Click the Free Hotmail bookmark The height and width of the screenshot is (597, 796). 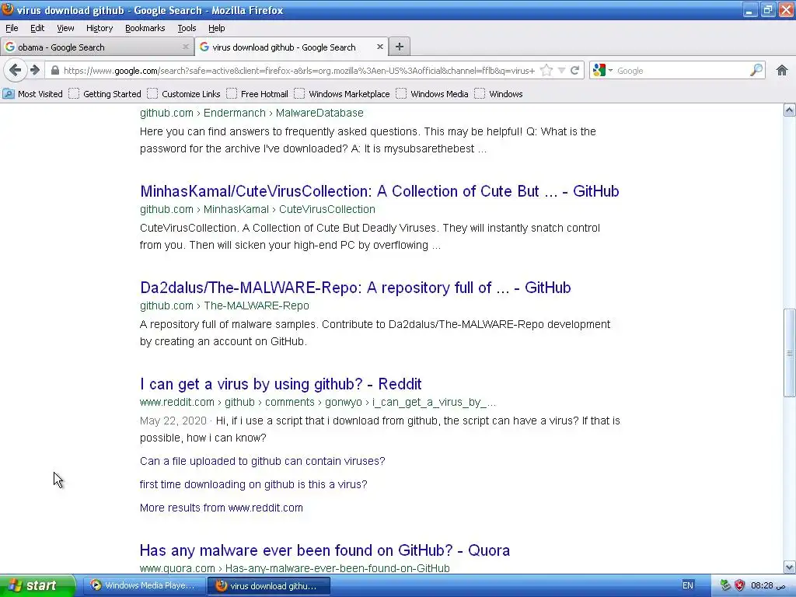tap(257, 94)
